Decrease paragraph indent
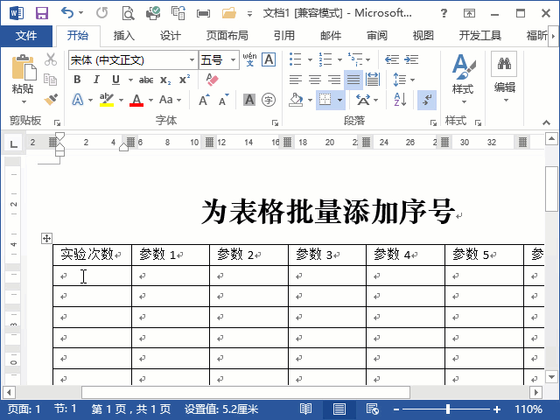The image size is (560, 420). tap(392, 59)
